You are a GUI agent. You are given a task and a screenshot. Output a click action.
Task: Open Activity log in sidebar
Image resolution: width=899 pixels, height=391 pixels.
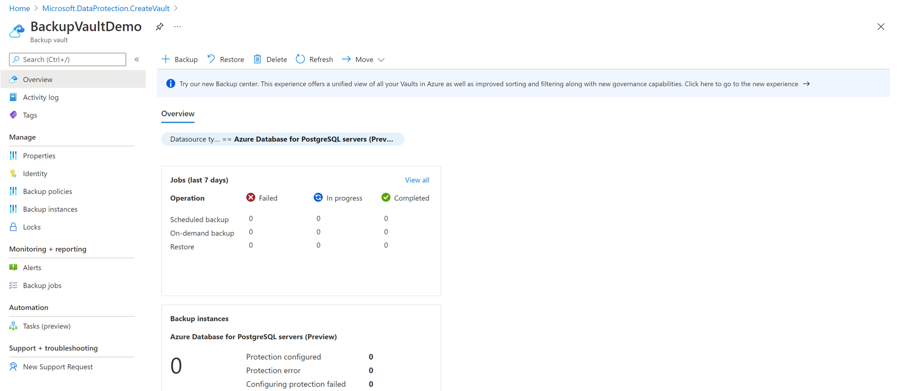pos(41,97)
